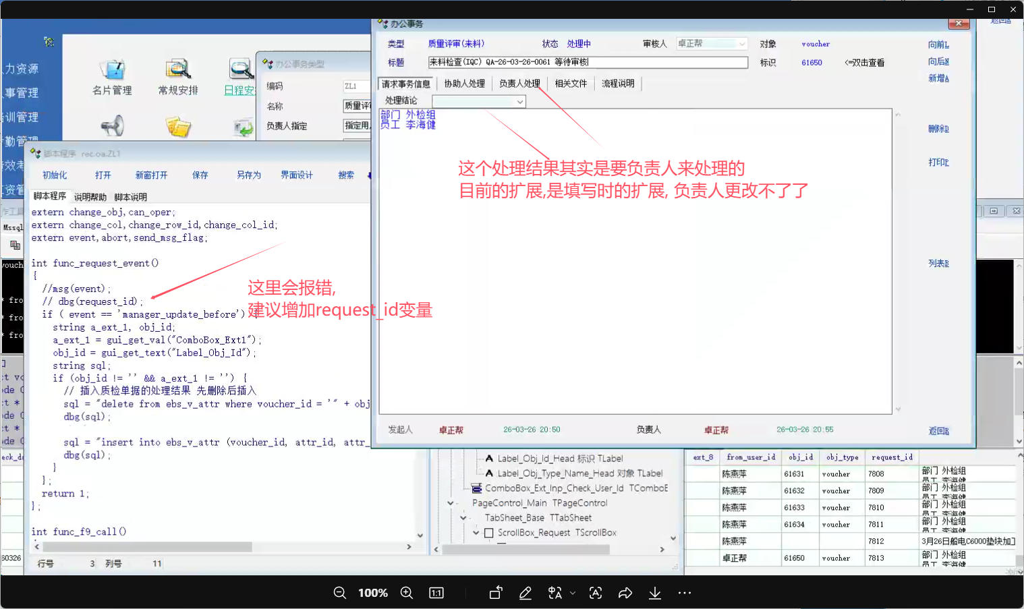
Task: Click the zoom out magnifier icon
Action: pyautogui.click(x=340, y=593)
